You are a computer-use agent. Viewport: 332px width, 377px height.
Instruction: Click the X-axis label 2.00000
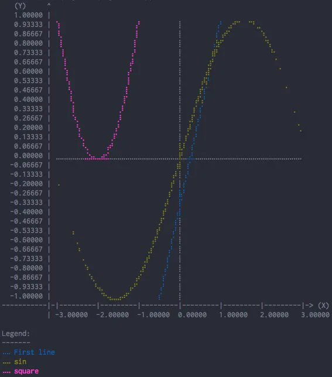point(274,315)
